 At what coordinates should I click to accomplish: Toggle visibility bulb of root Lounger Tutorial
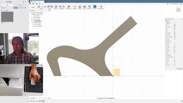point(32,12)
